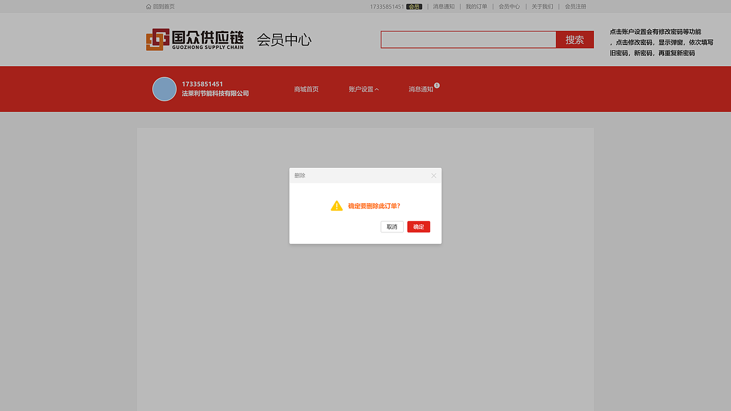Dismiss the delete dialog with the X
Viewport: 731px width, 411px height.
(x=433, y=175)
